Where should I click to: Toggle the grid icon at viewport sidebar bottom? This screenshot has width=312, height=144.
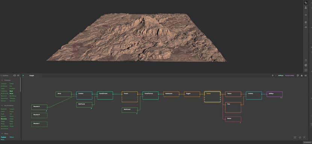pyautogui.click(x=306, y=70)
